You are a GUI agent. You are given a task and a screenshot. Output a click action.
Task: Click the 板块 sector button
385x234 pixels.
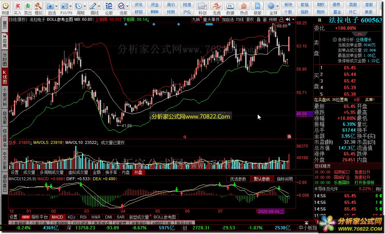pos(288,5)
